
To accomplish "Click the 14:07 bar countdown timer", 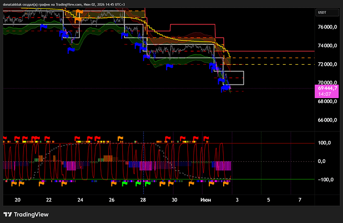I will (325, 94).
